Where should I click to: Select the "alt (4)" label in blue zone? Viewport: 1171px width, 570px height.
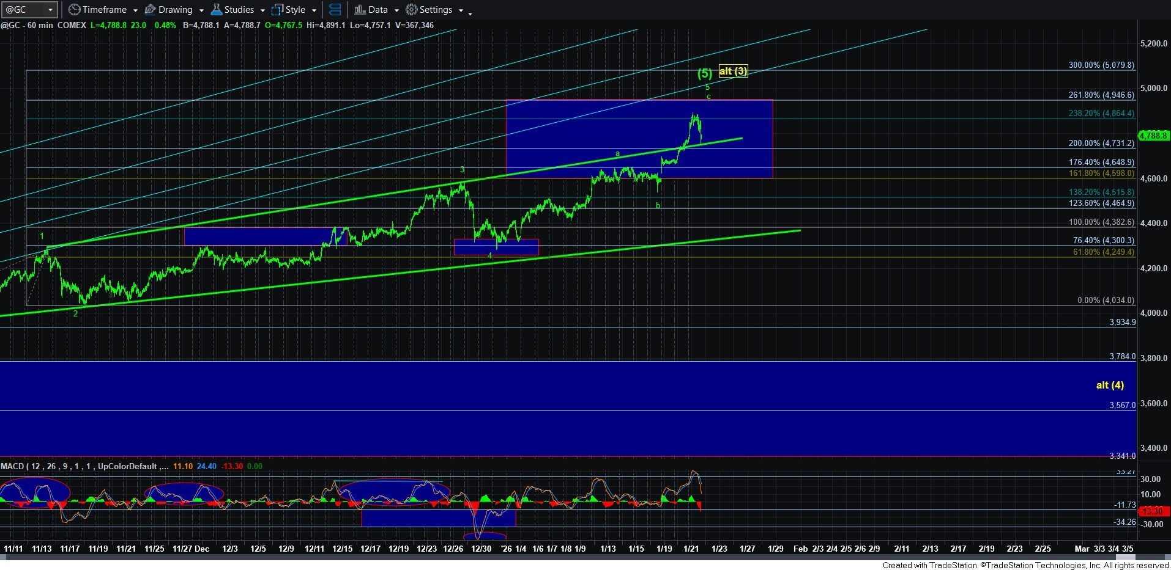[x=1109, y=385]
